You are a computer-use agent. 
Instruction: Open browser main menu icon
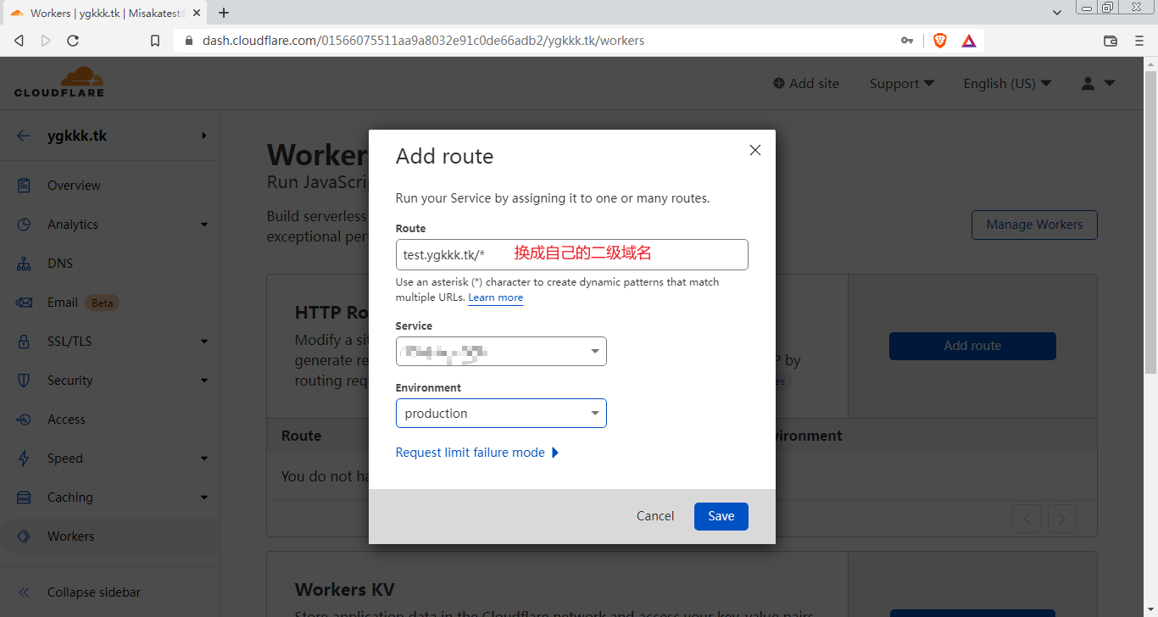[x=1139, y=41]
